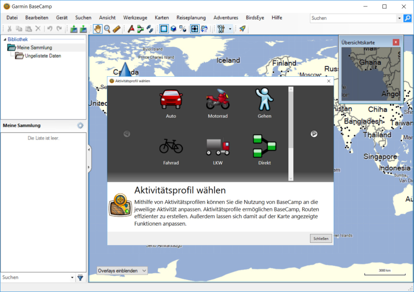Click the activity profile list scrollbar
The height and width of the screenshot is (292, 414).
pos(290,118)
